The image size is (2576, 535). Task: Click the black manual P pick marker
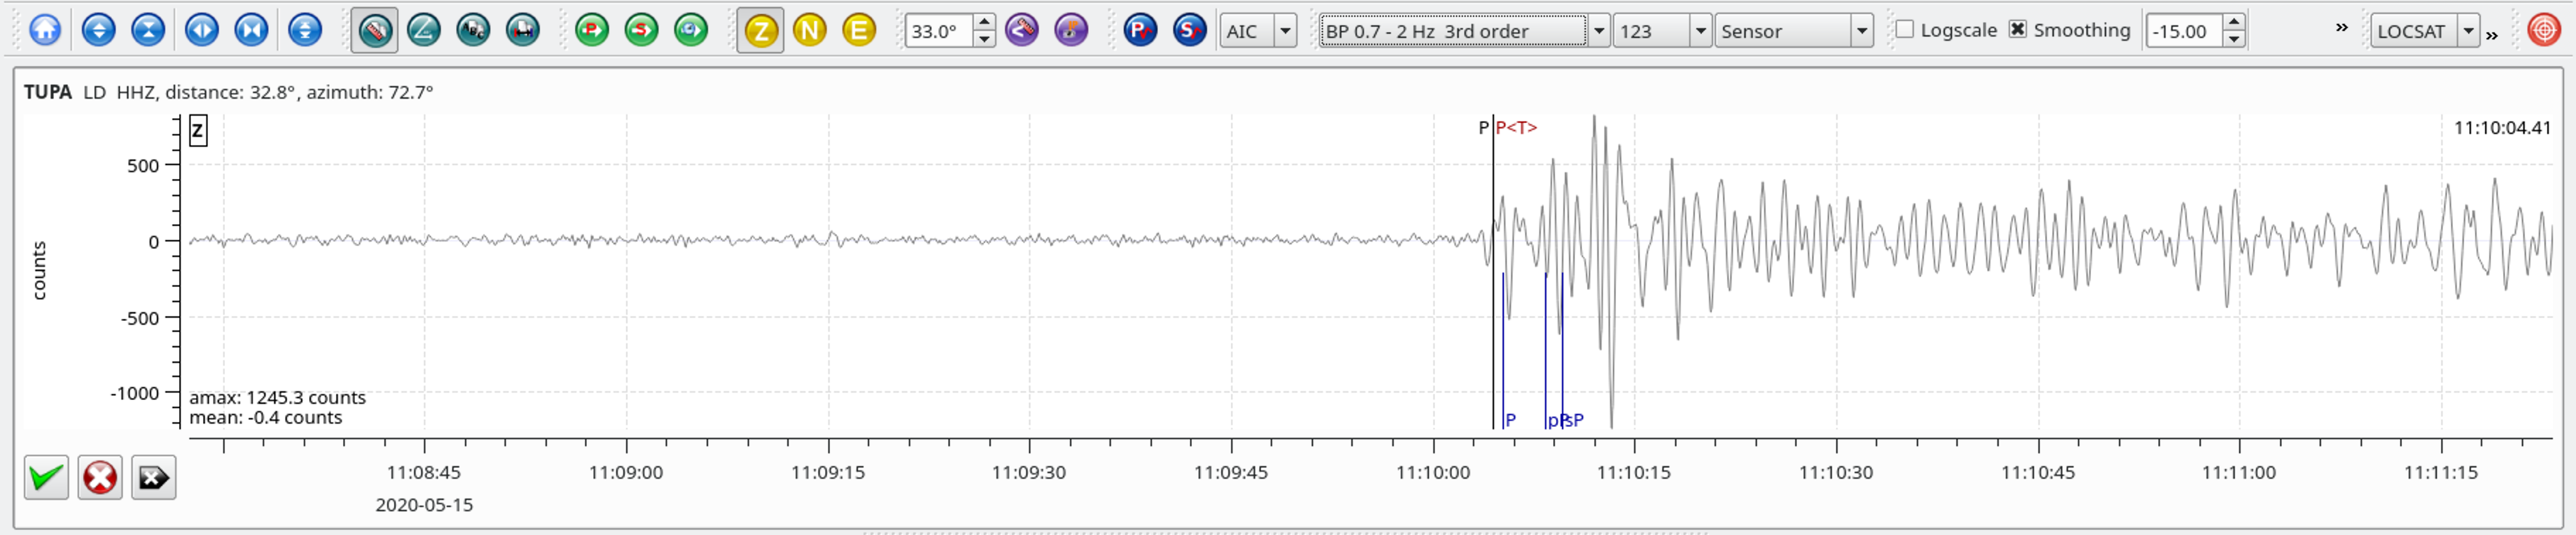[1487, 128]
